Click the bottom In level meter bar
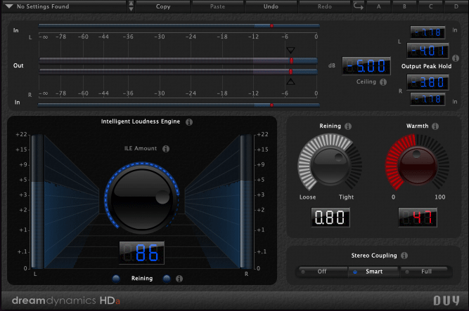 (179, 105)
